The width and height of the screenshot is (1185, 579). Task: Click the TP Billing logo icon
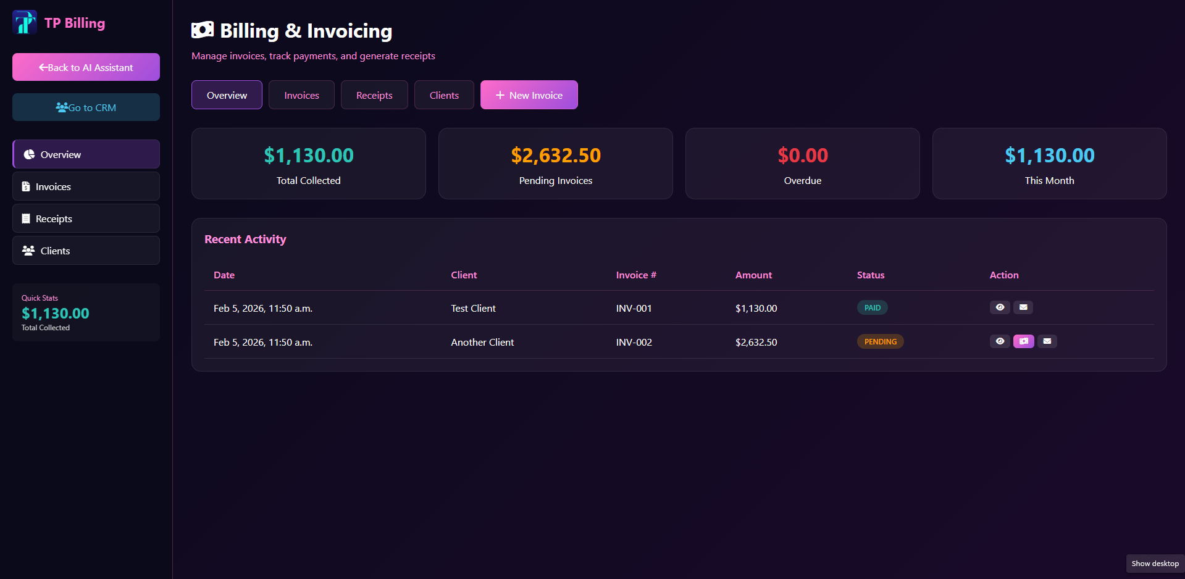click(x=24, y=22)
